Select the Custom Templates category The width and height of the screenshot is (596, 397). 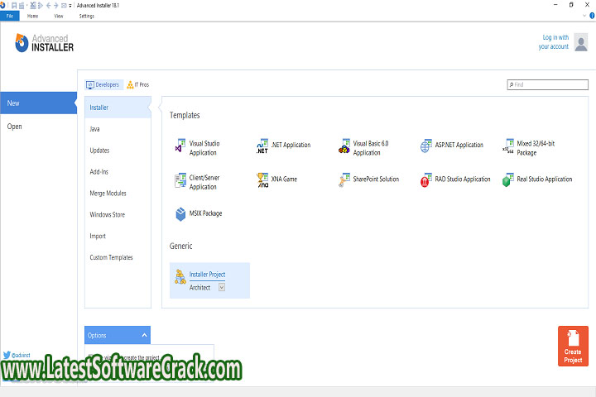pos(112,257)
